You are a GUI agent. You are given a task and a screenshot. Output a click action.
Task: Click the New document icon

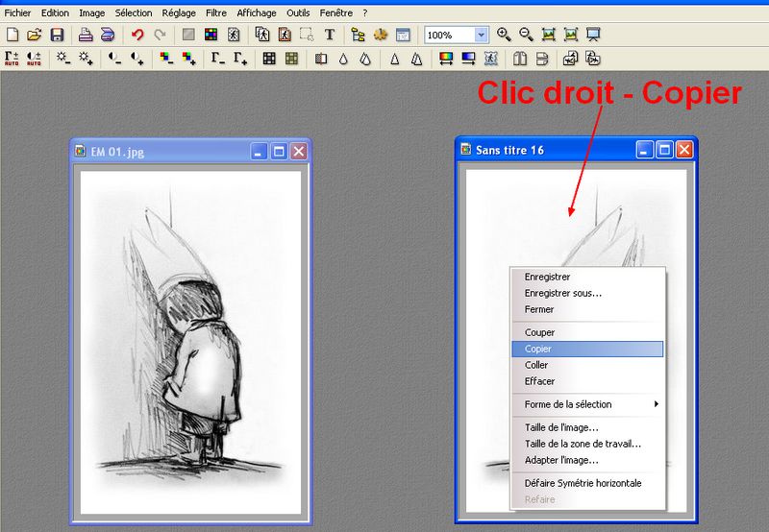coord(12,35)
